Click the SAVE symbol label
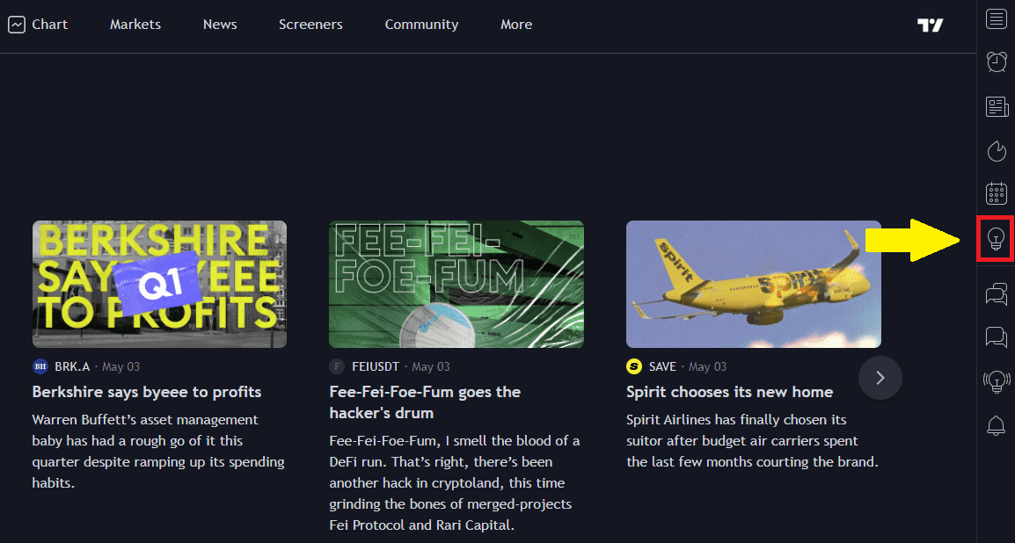Screen dimensions: 1015x543 [x=662, y=366]
